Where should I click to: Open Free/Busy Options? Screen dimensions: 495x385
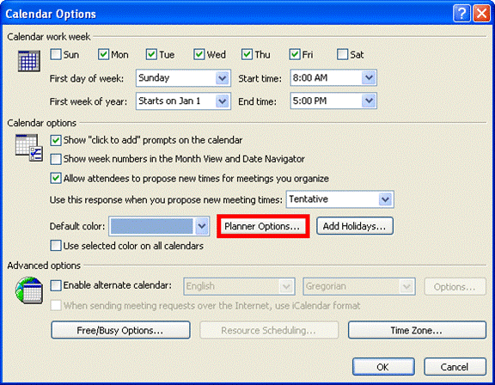[120, 330]
